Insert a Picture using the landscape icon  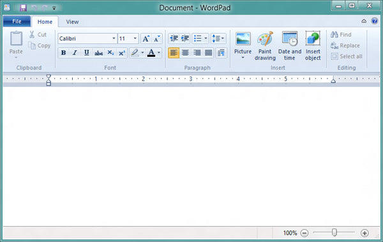tap(243, 39)
